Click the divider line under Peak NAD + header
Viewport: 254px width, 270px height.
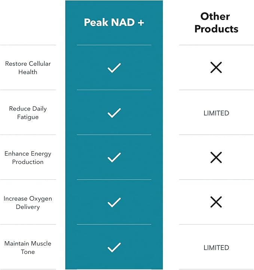point(114,45)
